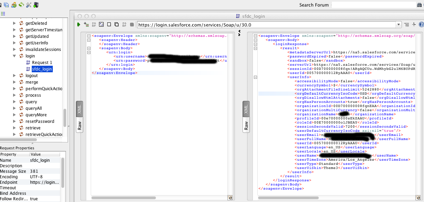Viewport: 424px width, 202px height.
Task: Click Add request to TestCase icon
Action: coord(86,24)
